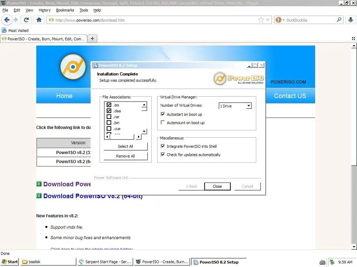Click the PowerISO disc logo on webpage
The height and width of the screenshot is (267, 357).
[73, 67]
